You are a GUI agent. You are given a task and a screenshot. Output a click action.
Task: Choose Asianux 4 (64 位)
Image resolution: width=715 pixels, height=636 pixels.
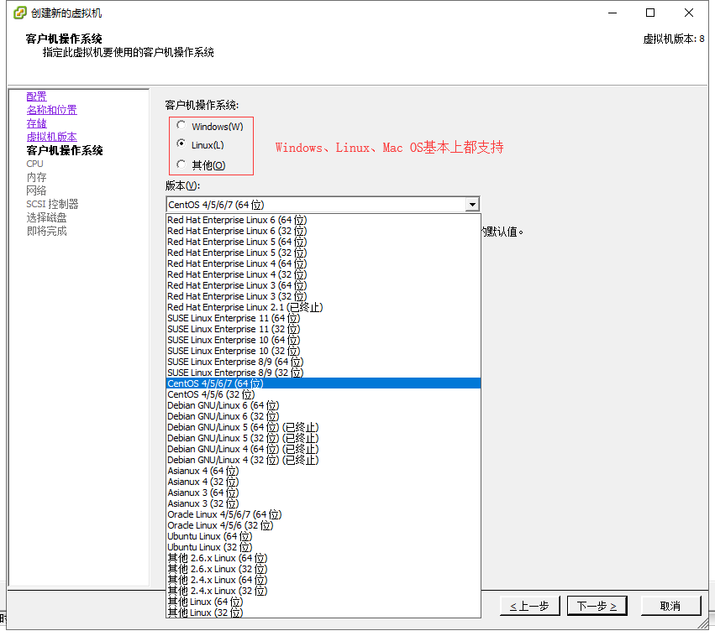tap(323, 472)
